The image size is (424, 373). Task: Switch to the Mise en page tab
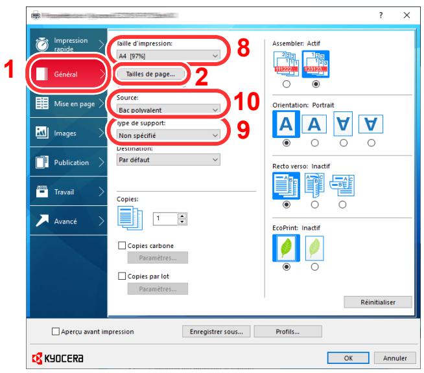[69, 103]
